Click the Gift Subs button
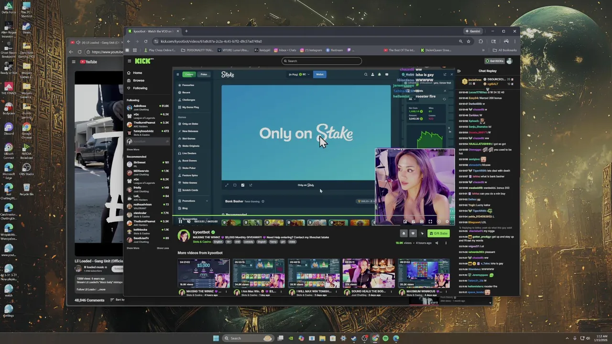 [438, 233]
